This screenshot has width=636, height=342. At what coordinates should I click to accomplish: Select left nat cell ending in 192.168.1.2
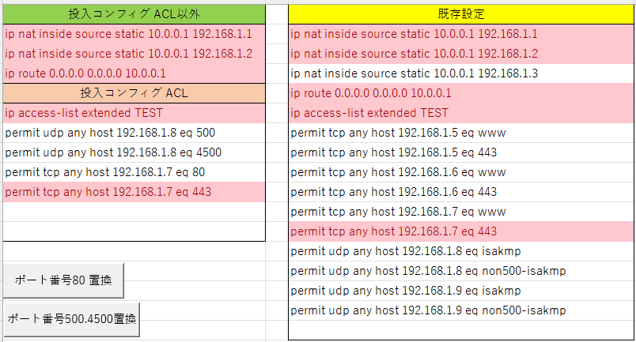(x=134, y=54)
